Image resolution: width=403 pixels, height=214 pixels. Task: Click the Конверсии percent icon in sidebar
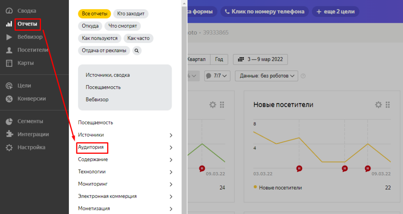coord(9,99)
